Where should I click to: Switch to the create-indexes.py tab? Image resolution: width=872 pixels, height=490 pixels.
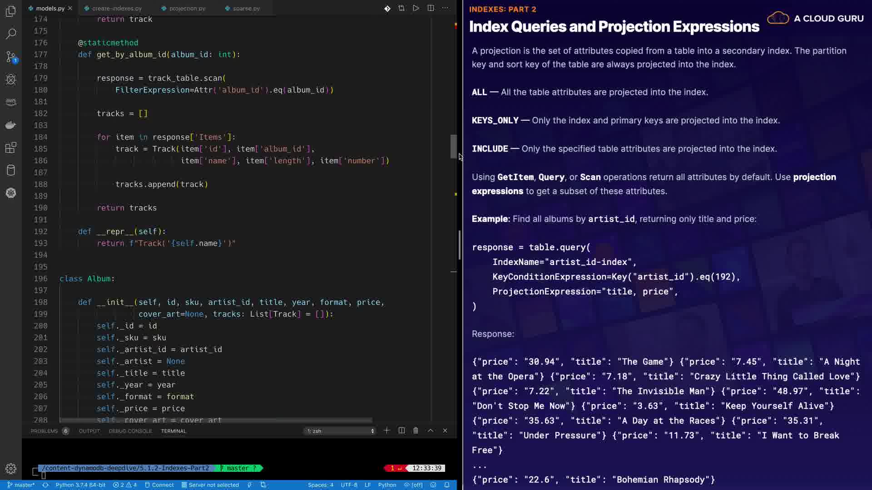click(117, 8)
